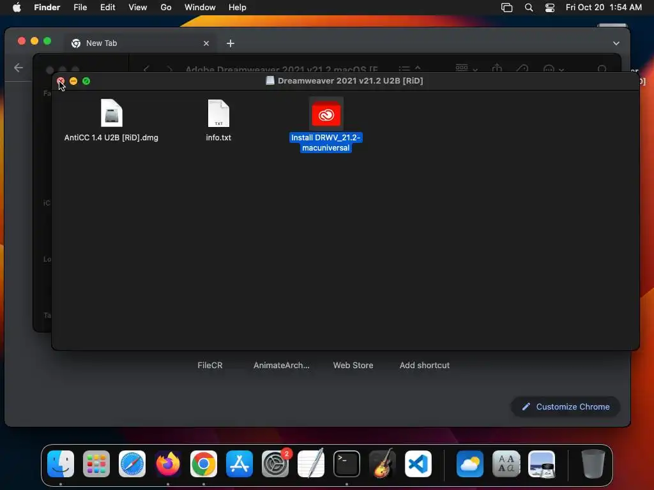
Task: Launch Safari from the Dock
Action: point(132,464)
